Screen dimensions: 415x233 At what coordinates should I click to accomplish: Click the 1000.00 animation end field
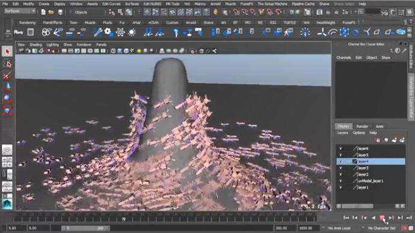(x=309, y=228)
